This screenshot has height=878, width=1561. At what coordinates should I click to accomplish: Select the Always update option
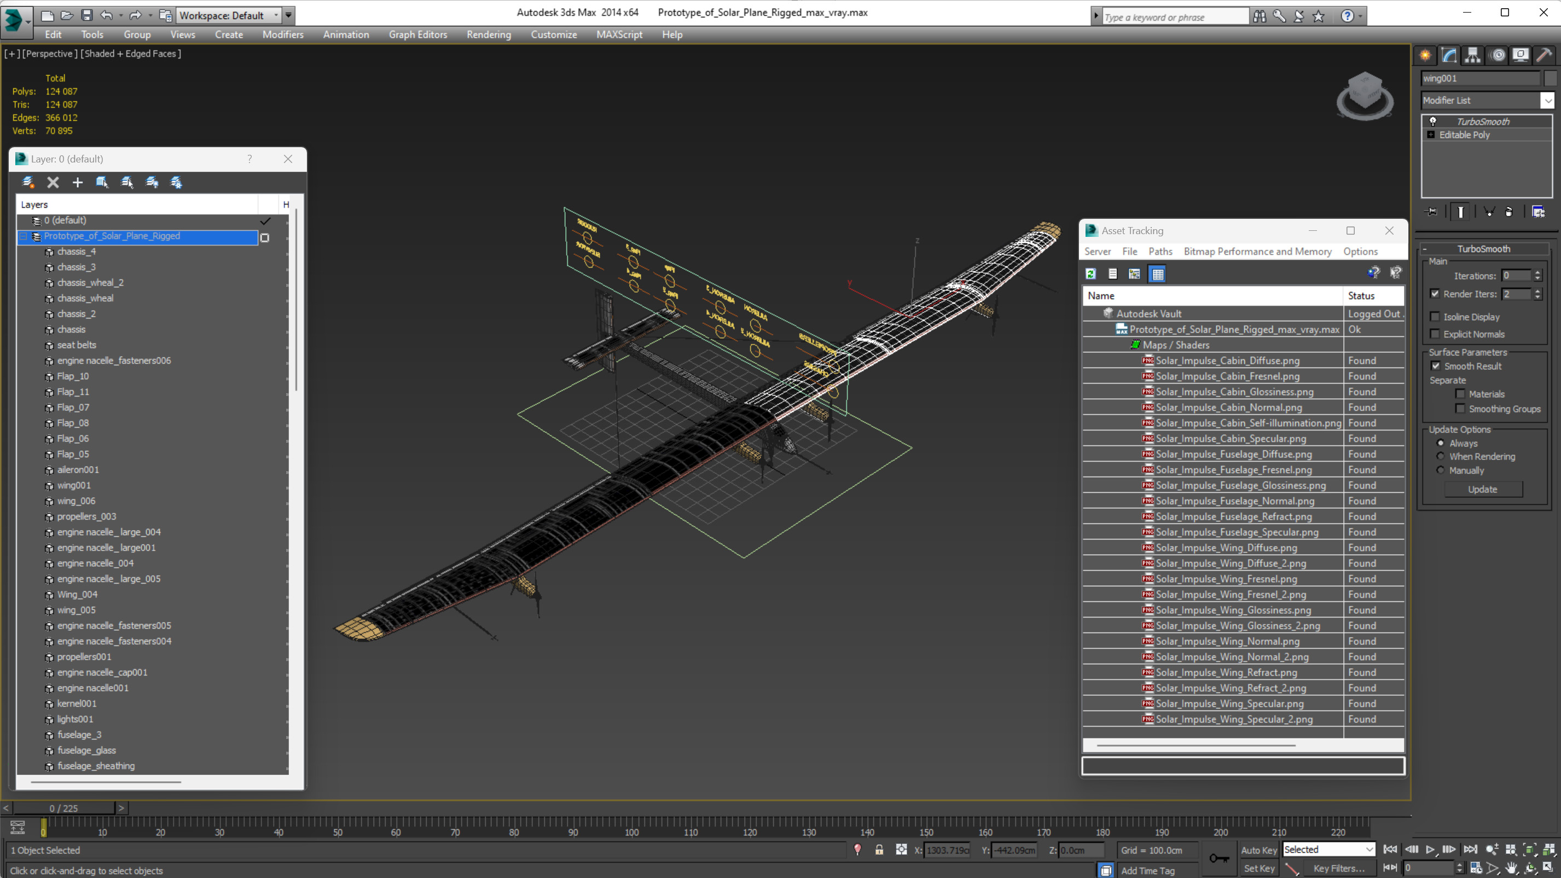[1441, 443]
